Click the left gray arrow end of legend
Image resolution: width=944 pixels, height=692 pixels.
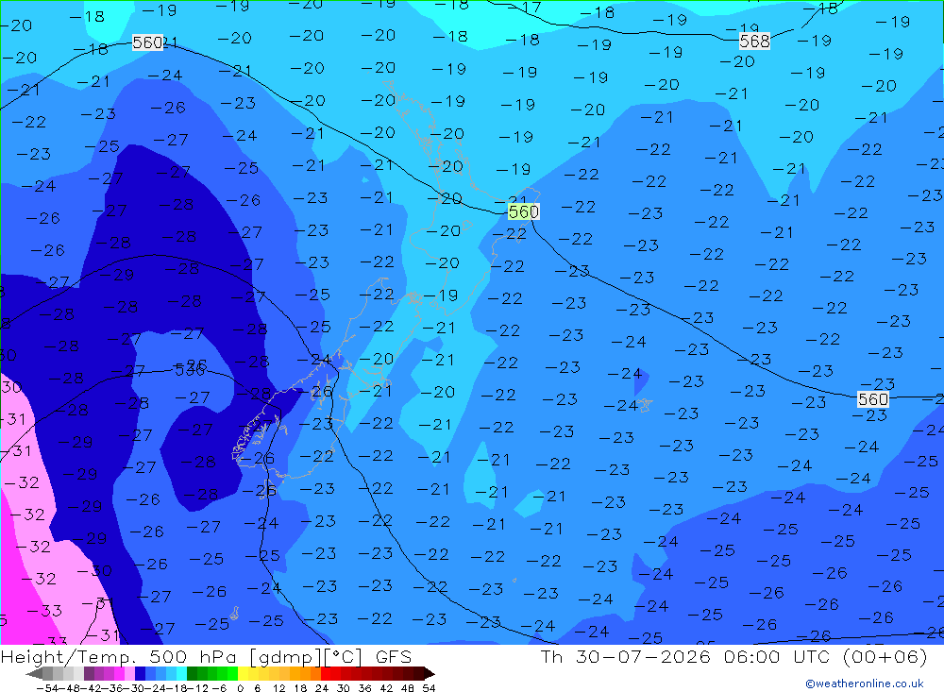pos(34,674)
